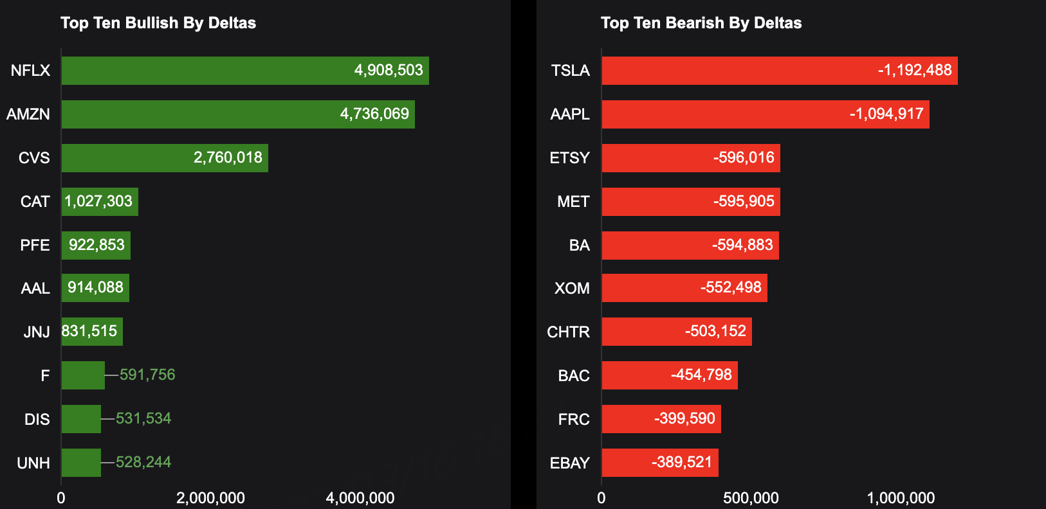This screenshot has height=509, width=1046.
Task: Select the CAT bar in bullish chart
Action: coord(100,202)
